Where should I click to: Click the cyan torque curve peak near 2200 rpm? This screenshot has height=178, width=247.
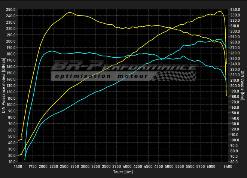click(x=52, y=51)
